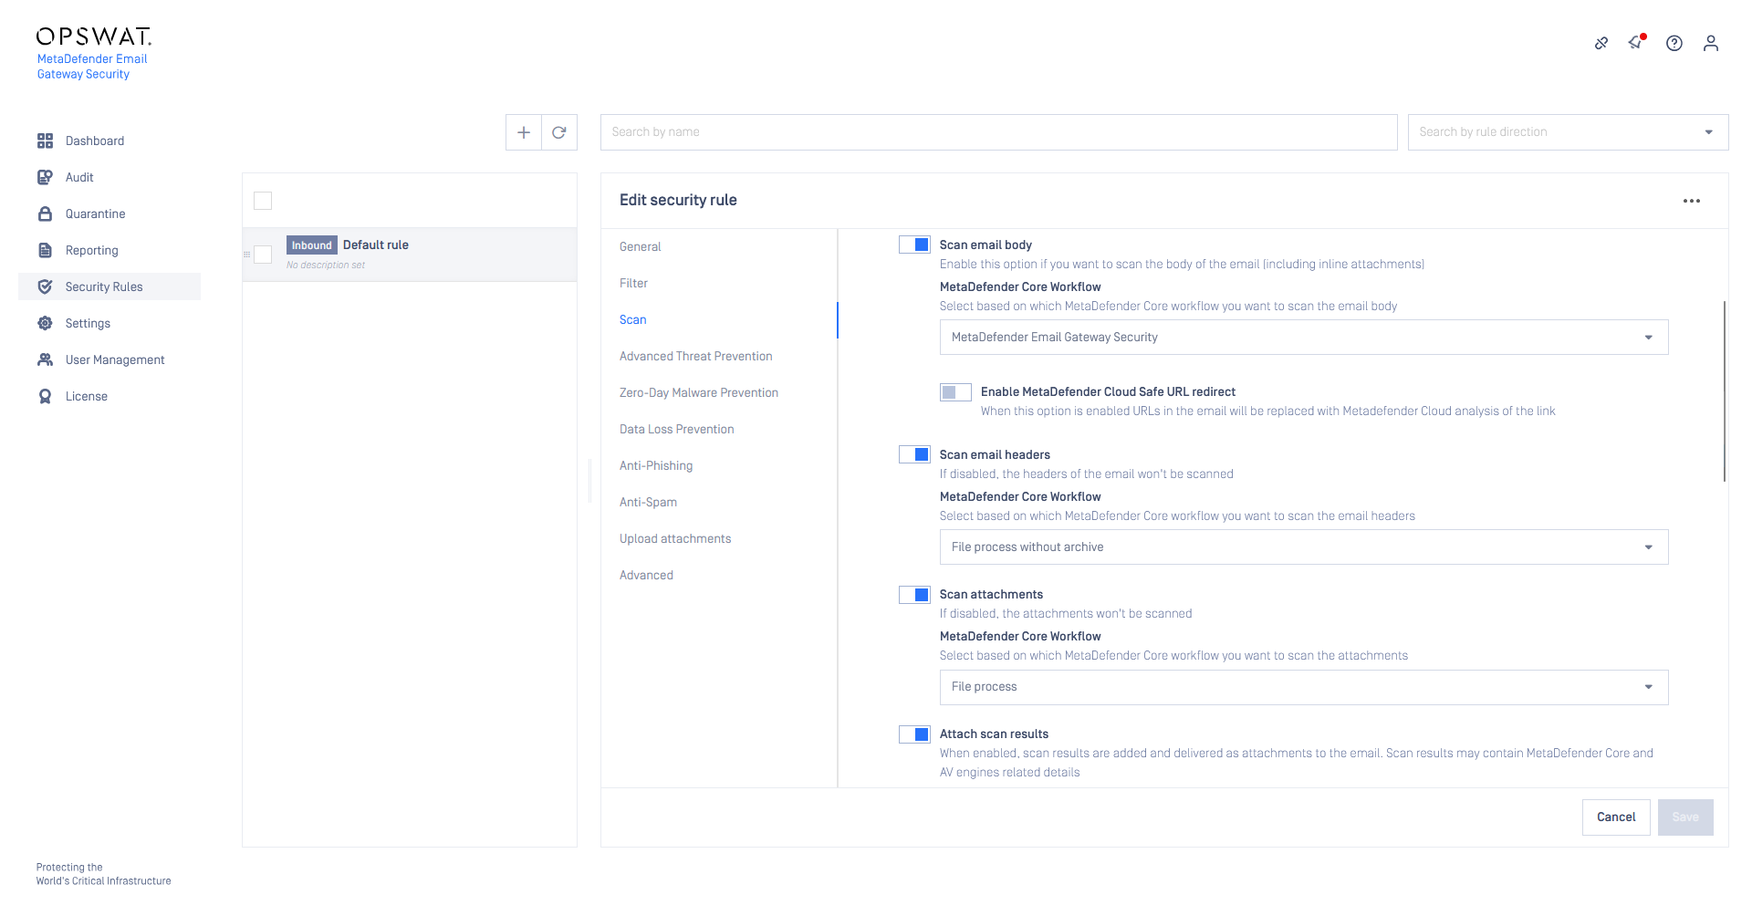Go to Quarantine page
Image resolution: width=1752 pixels, height=916 pixels.
(95, 213)
